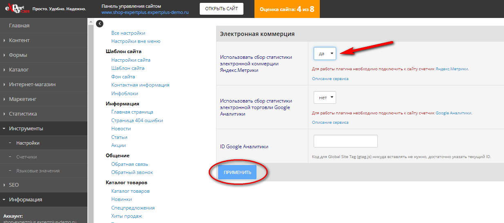Screen dimensions: 504x223
Task: Open the Yandex Metrika statistics dropdown set to да
Action: [325, 54]
